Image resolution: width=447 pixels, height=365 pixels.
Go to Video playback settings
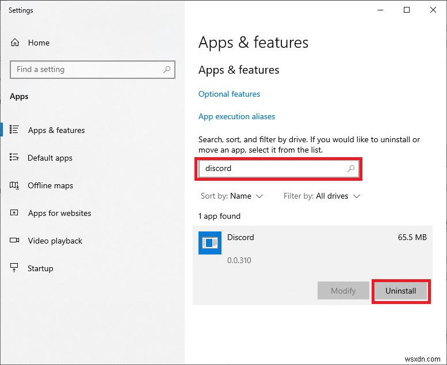(55, 241)
